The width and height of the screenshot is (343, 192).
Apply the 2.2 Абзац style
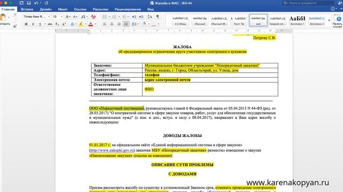[180, 20]
